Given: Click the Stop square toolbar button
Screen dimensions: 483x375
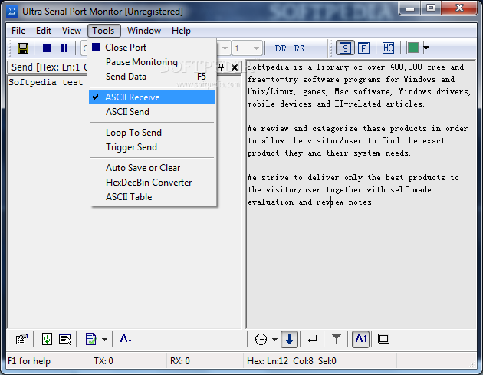Looking at the screenshot, I should tap(47, 48).
